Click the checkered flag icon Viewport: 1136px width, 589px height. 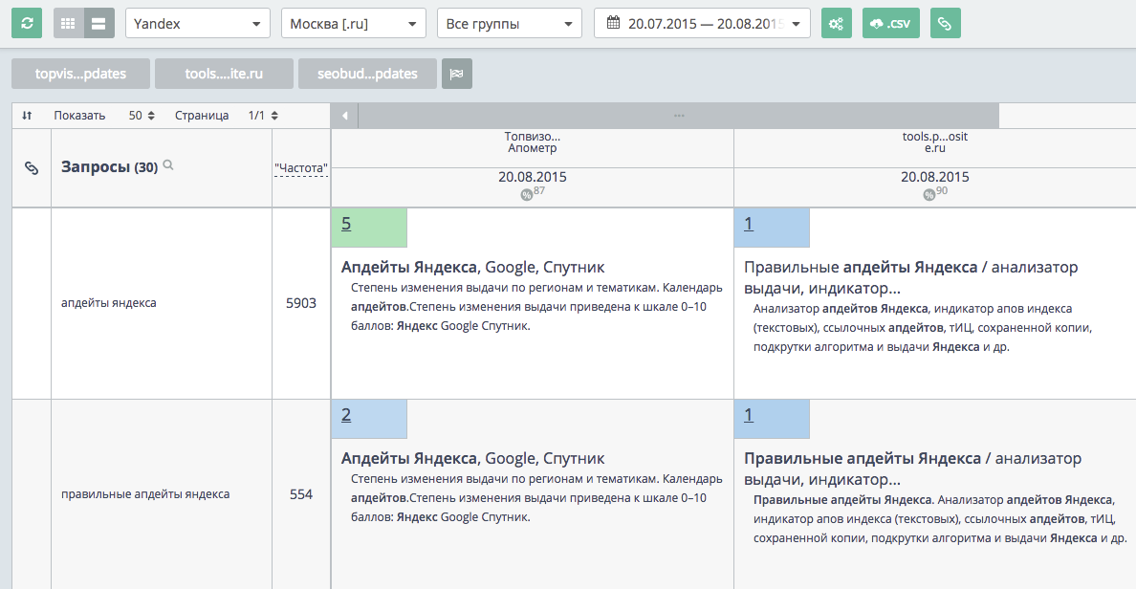tap(456, 74)
